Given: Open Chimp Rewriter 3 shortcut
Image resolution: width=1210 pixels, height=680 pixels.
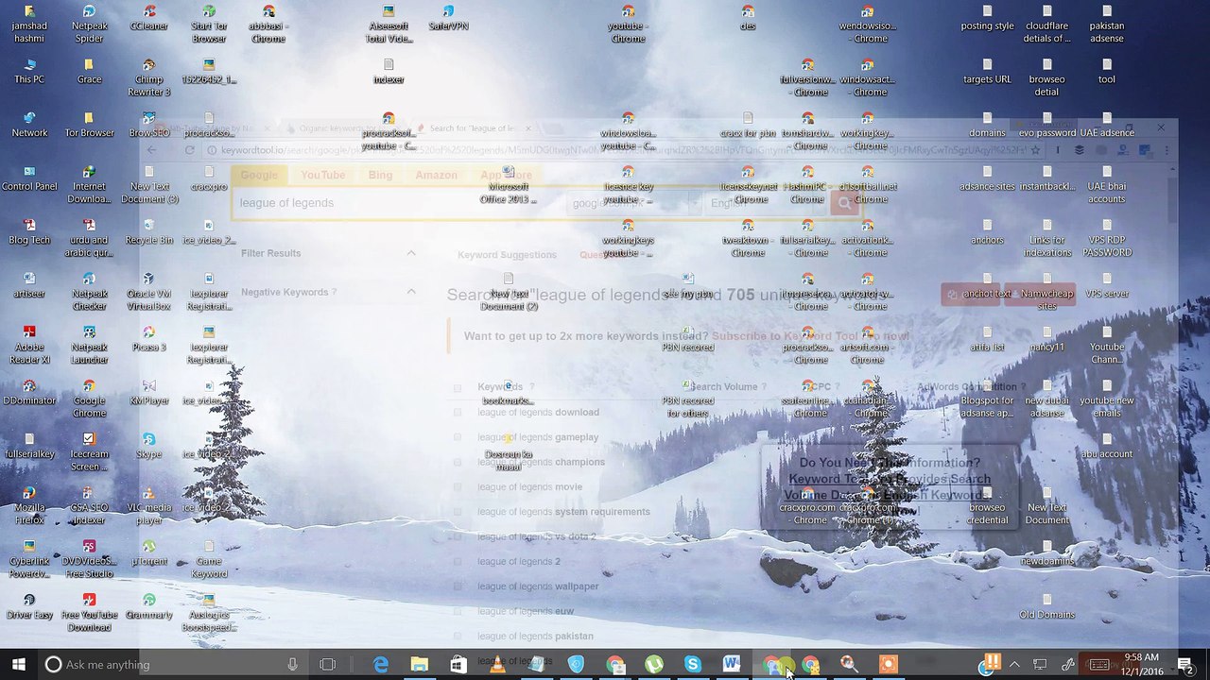Looking at the screenshot, I should (149, 78).
